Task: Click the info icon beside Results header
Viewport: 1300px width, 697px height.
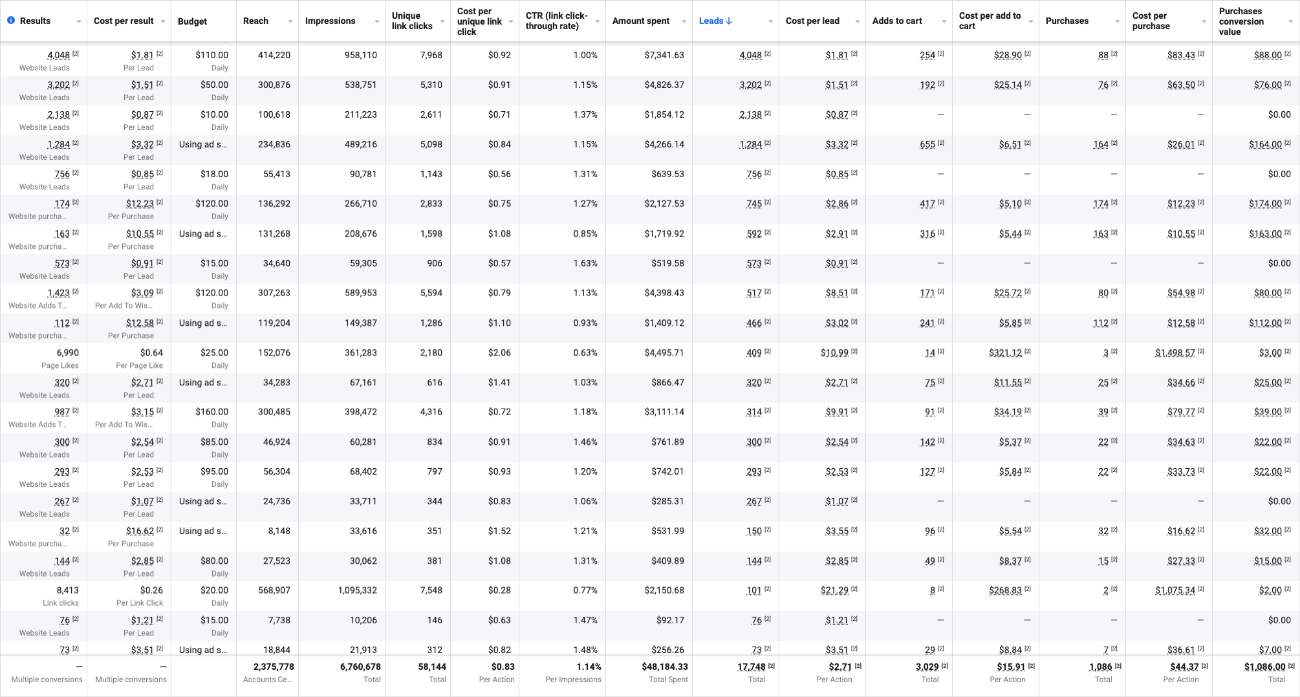Action: coord(11,21)
